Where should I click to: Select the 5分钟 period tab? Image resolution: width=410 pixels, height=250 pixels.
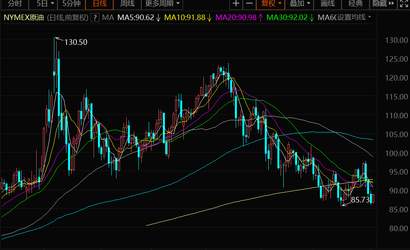tap(71, 4)
